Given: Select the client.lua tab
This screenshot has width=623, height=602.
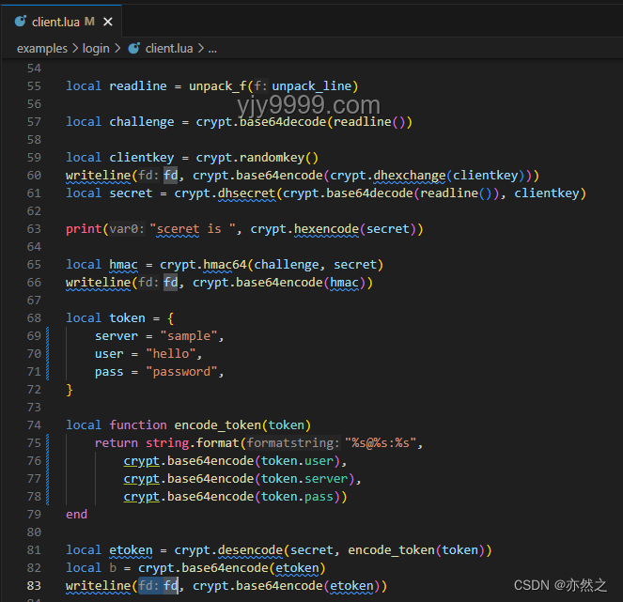Looking at the screenshot, I should tap(62, 22).
